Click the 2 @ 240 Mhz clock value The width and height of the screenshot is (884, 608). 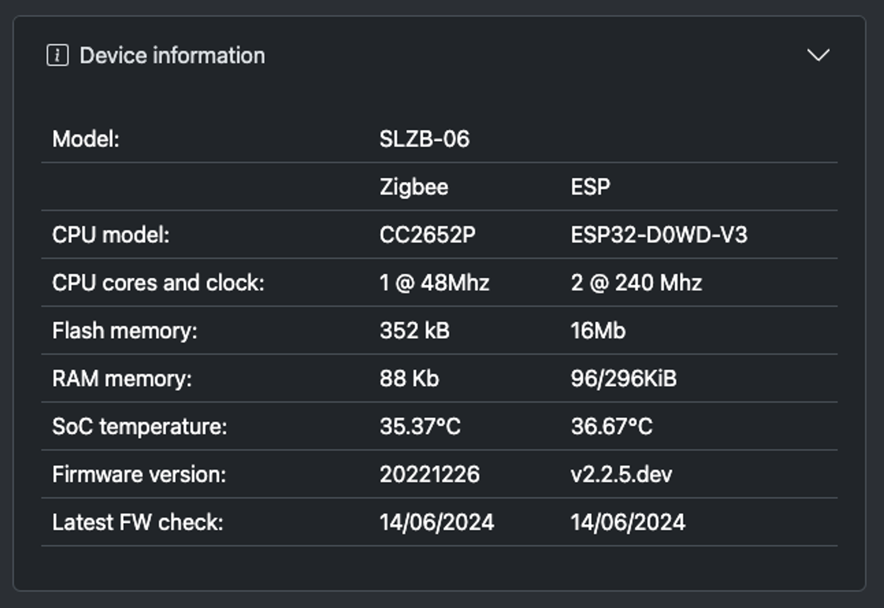click(x=636, y=283)
